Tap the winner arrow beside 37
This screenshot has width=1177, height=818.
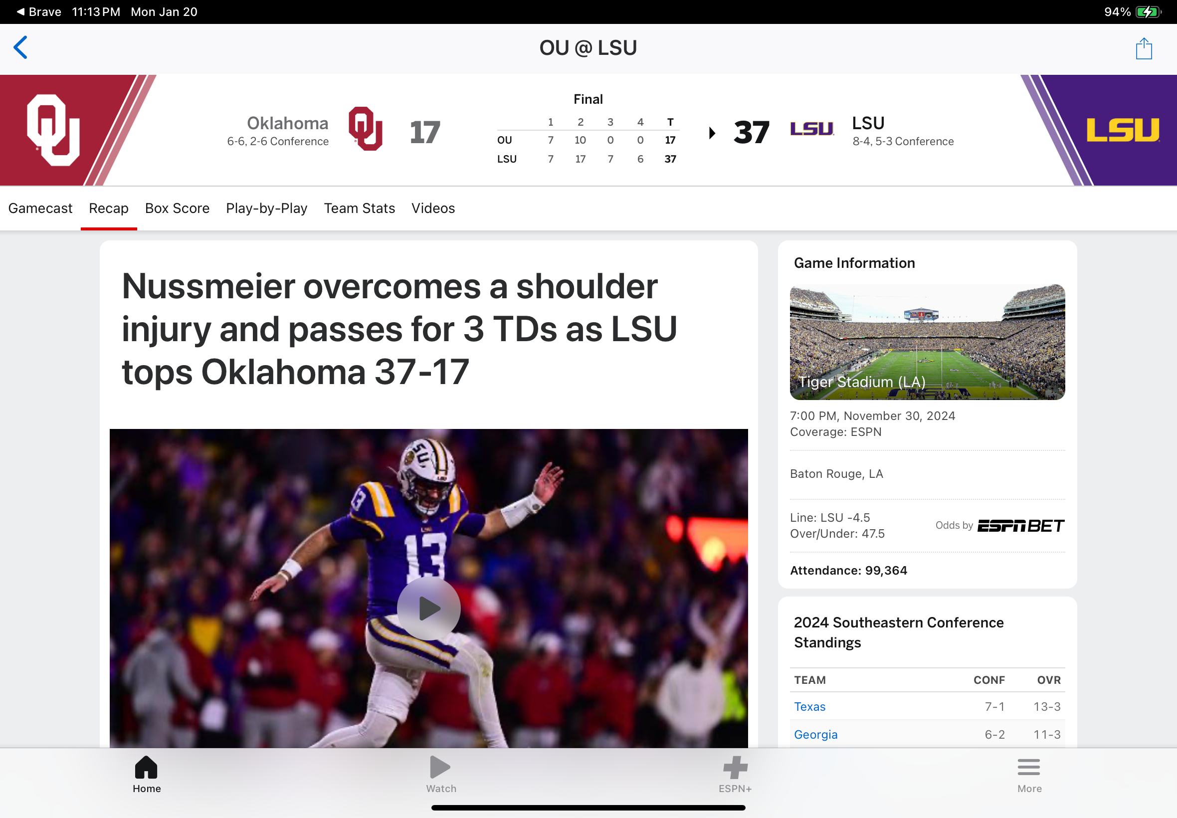(x=712, y=133)
